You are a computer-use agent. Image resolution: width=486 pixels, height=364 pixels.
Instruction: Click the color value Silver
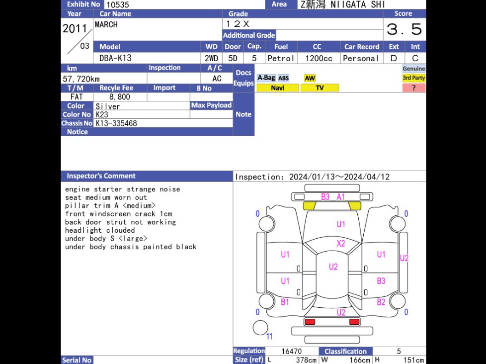(x=107, y=106)
